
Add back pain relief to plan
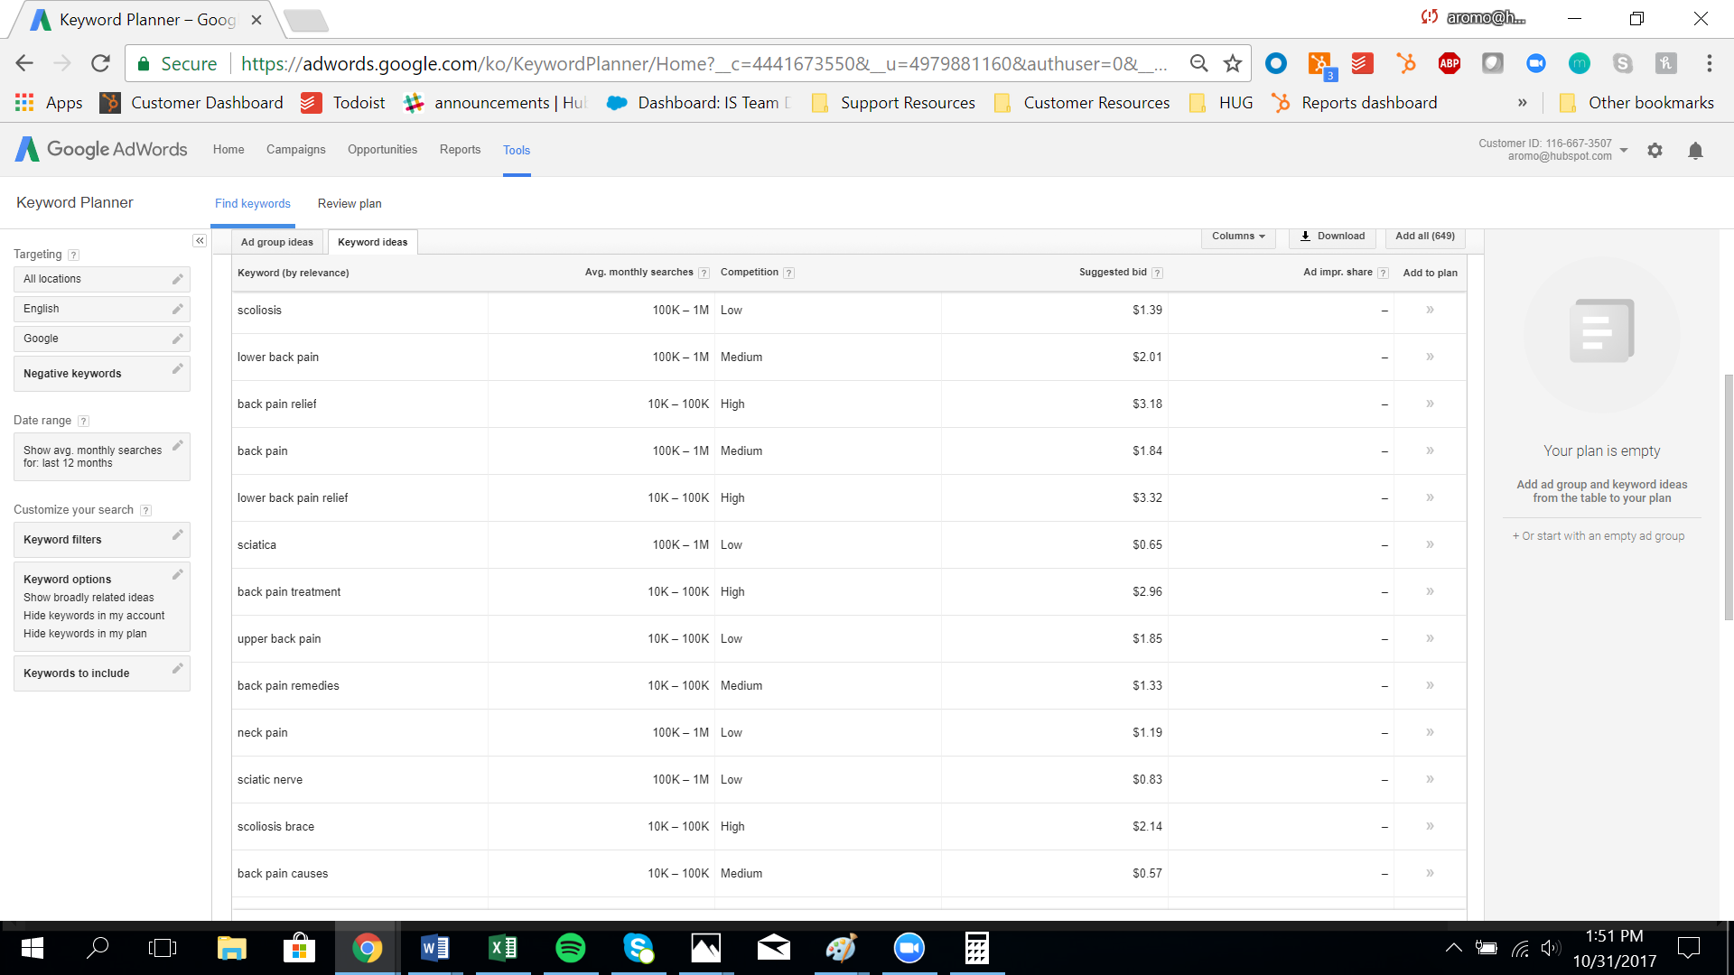click(x=1430, y=404)
